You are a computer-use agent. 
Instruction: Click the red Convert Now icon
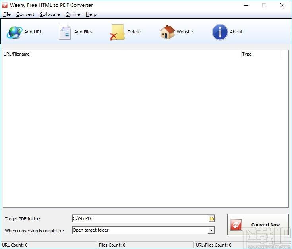[236, 225]
